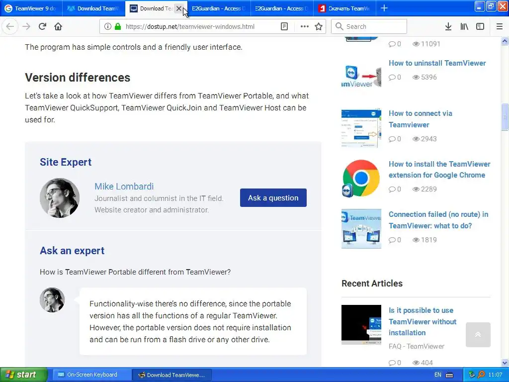The image size is (509, 382).
Task: Click in the address bar URL
Action: [x=190, y=27]
